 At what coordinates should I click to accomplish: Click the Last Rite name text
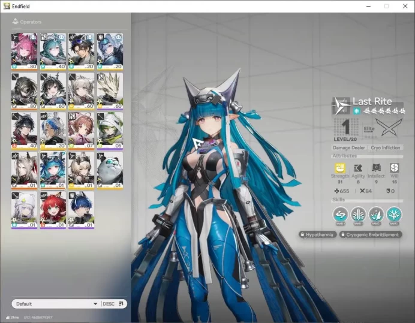coord(372,101)
